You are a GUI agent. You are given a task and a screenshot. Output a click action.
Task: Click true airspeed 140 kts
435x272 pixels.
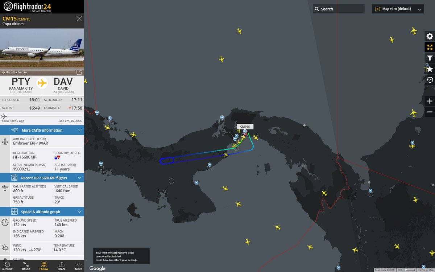pyautogui.click(x=61, y=224)
